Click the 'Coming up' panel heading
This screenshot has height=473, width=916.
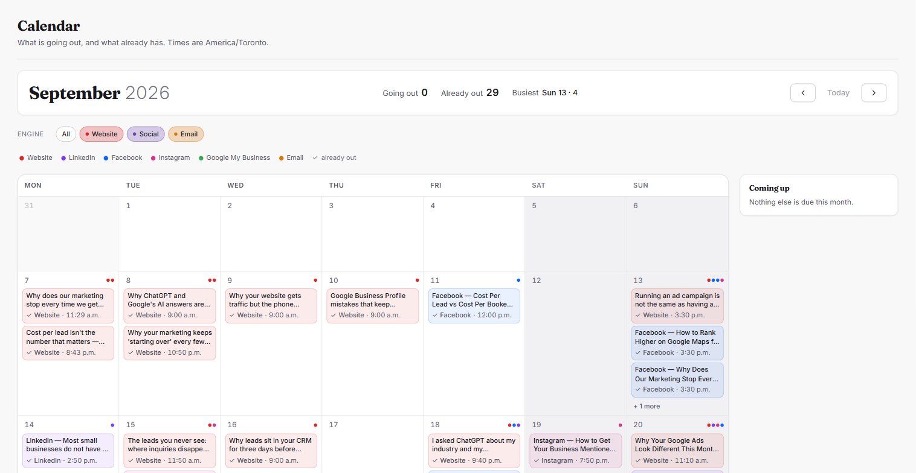[x=769, y=188]
